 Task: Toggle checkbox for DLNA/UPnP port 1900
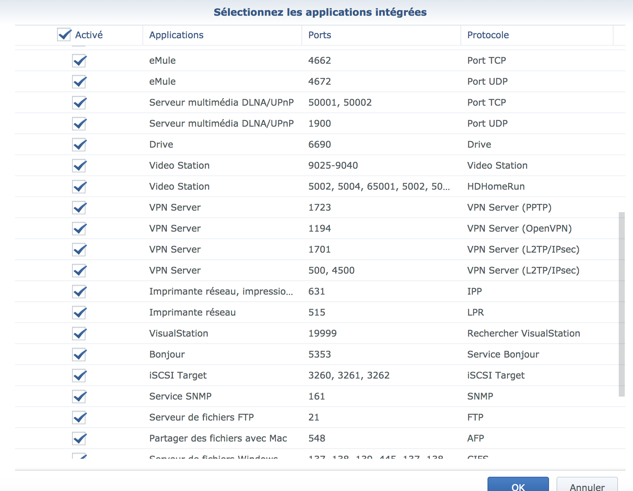click(x=79, y=124)
